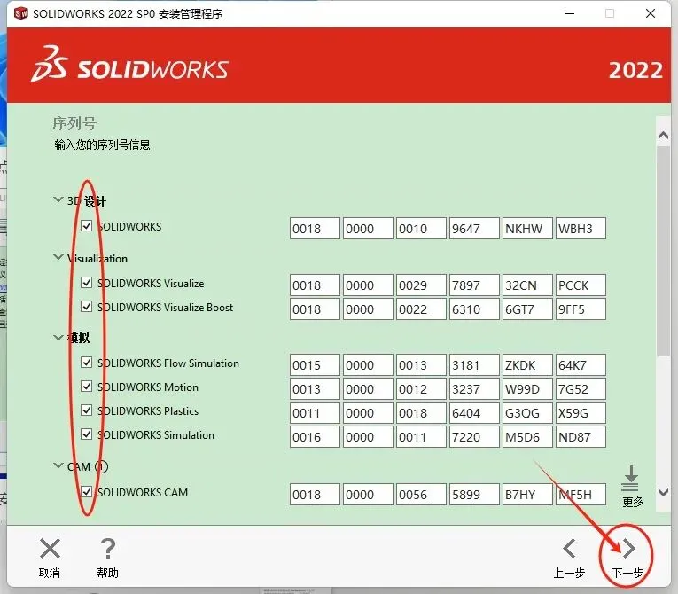The image size is (678, 594).
Task: Click the SOLIDWORKS Flow Simulation label
Action: 168,363
